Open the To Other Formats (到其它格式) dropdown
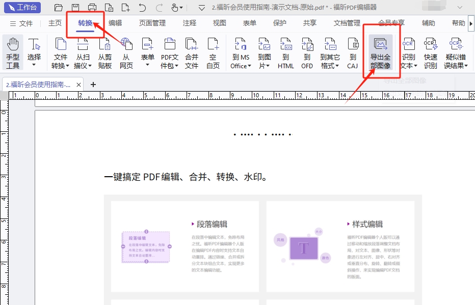 tap(330, 66)
